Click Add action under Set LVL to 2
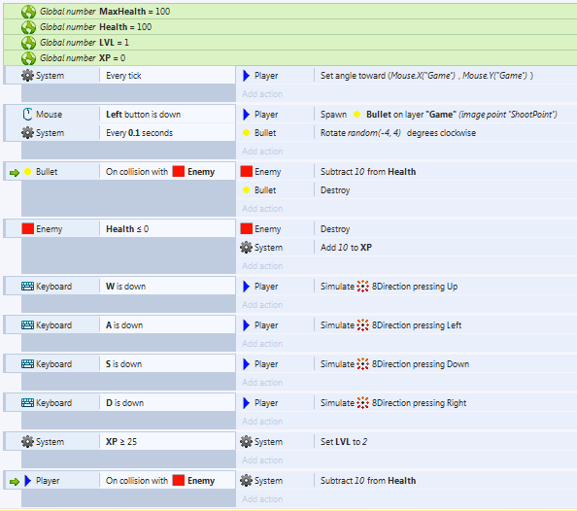 click(262, 460)
